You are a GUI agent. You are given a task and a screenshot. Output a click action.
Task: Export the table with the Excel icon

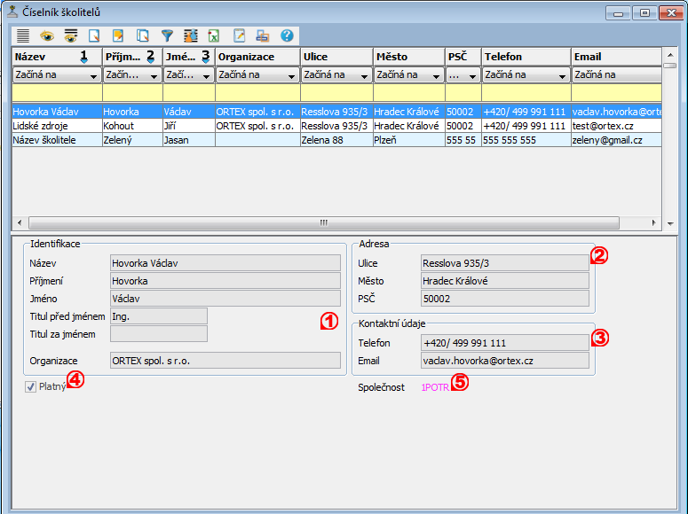tap(214, 36)
